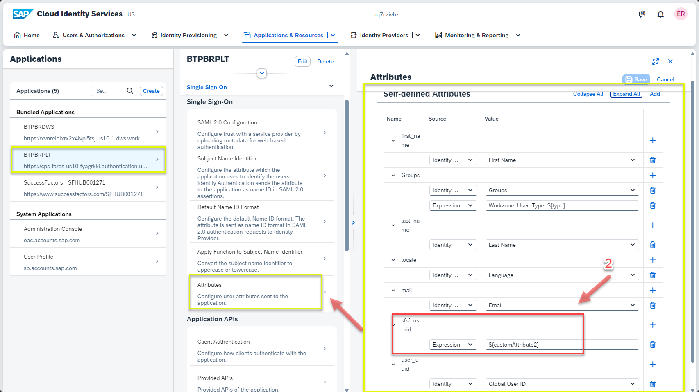The width and height of the screenshot is (699, 392).
Task: Open the ER user avatar menu
Action: coord(681,14)
